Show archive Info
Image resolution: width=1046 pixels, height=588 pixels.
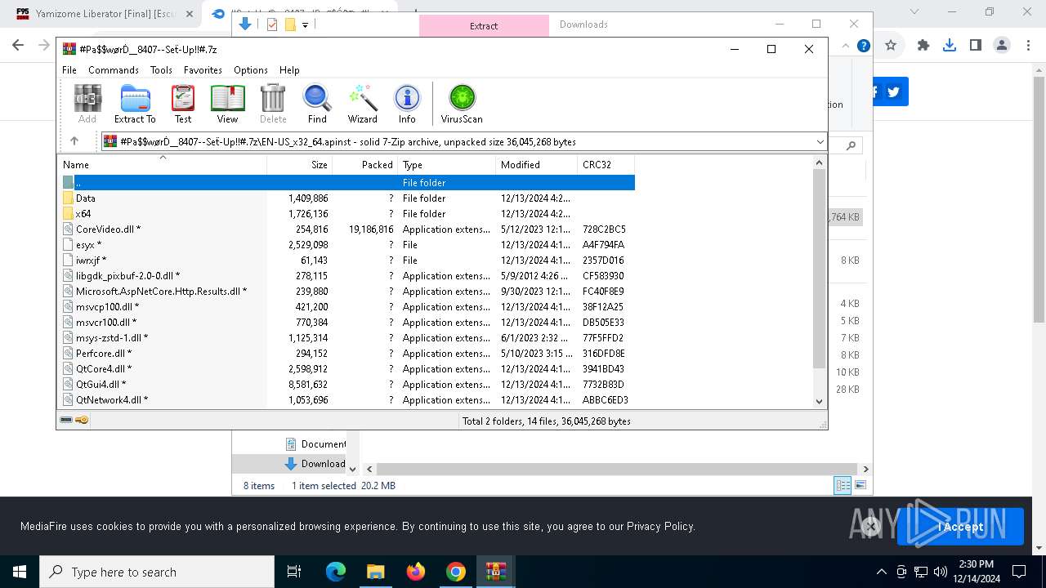pos(407,105)
